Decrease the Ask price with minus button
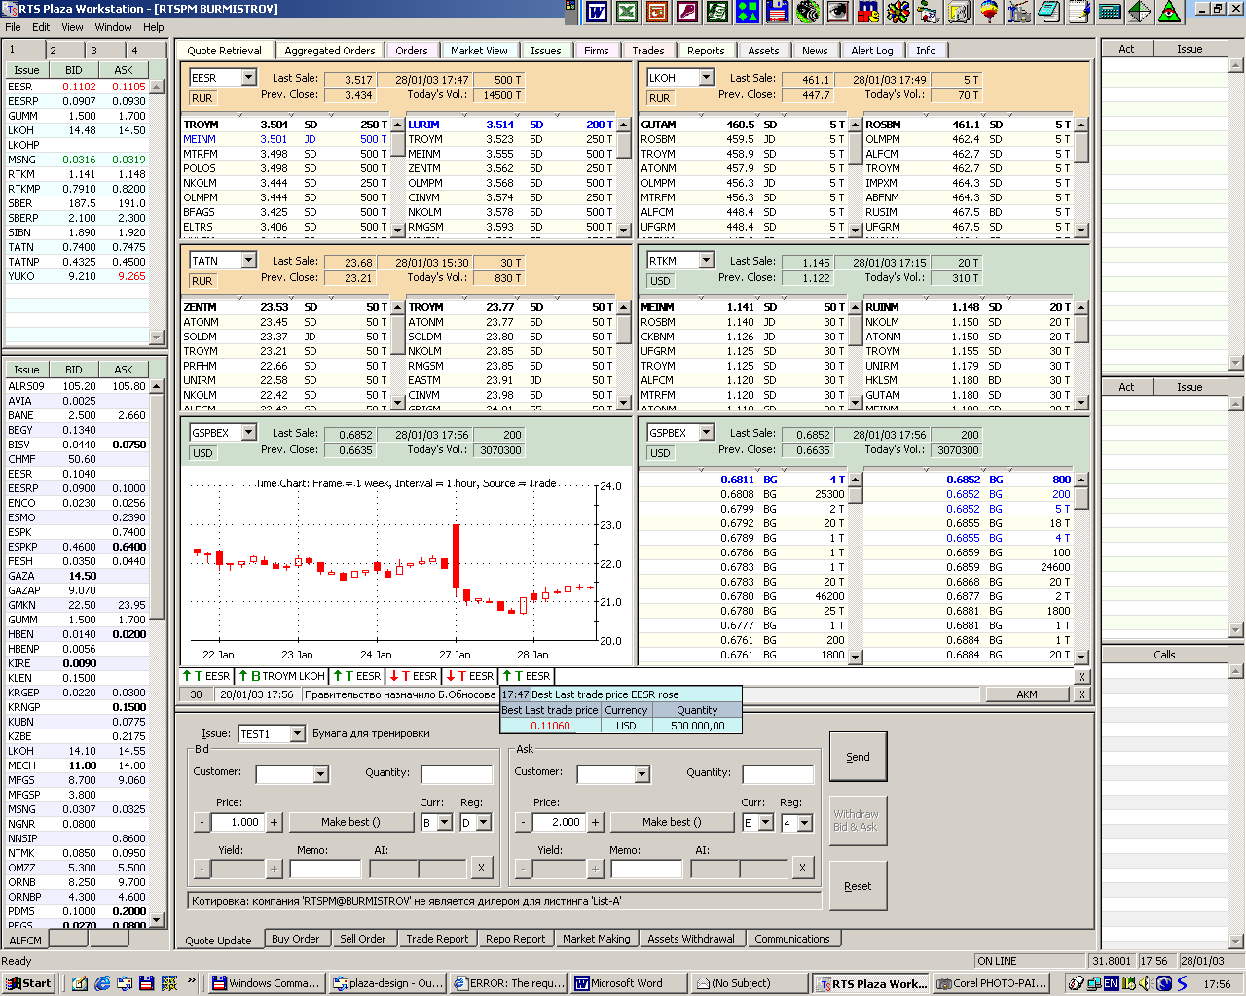The height and width of the screenshot is (996, 1246). (523, 822)
